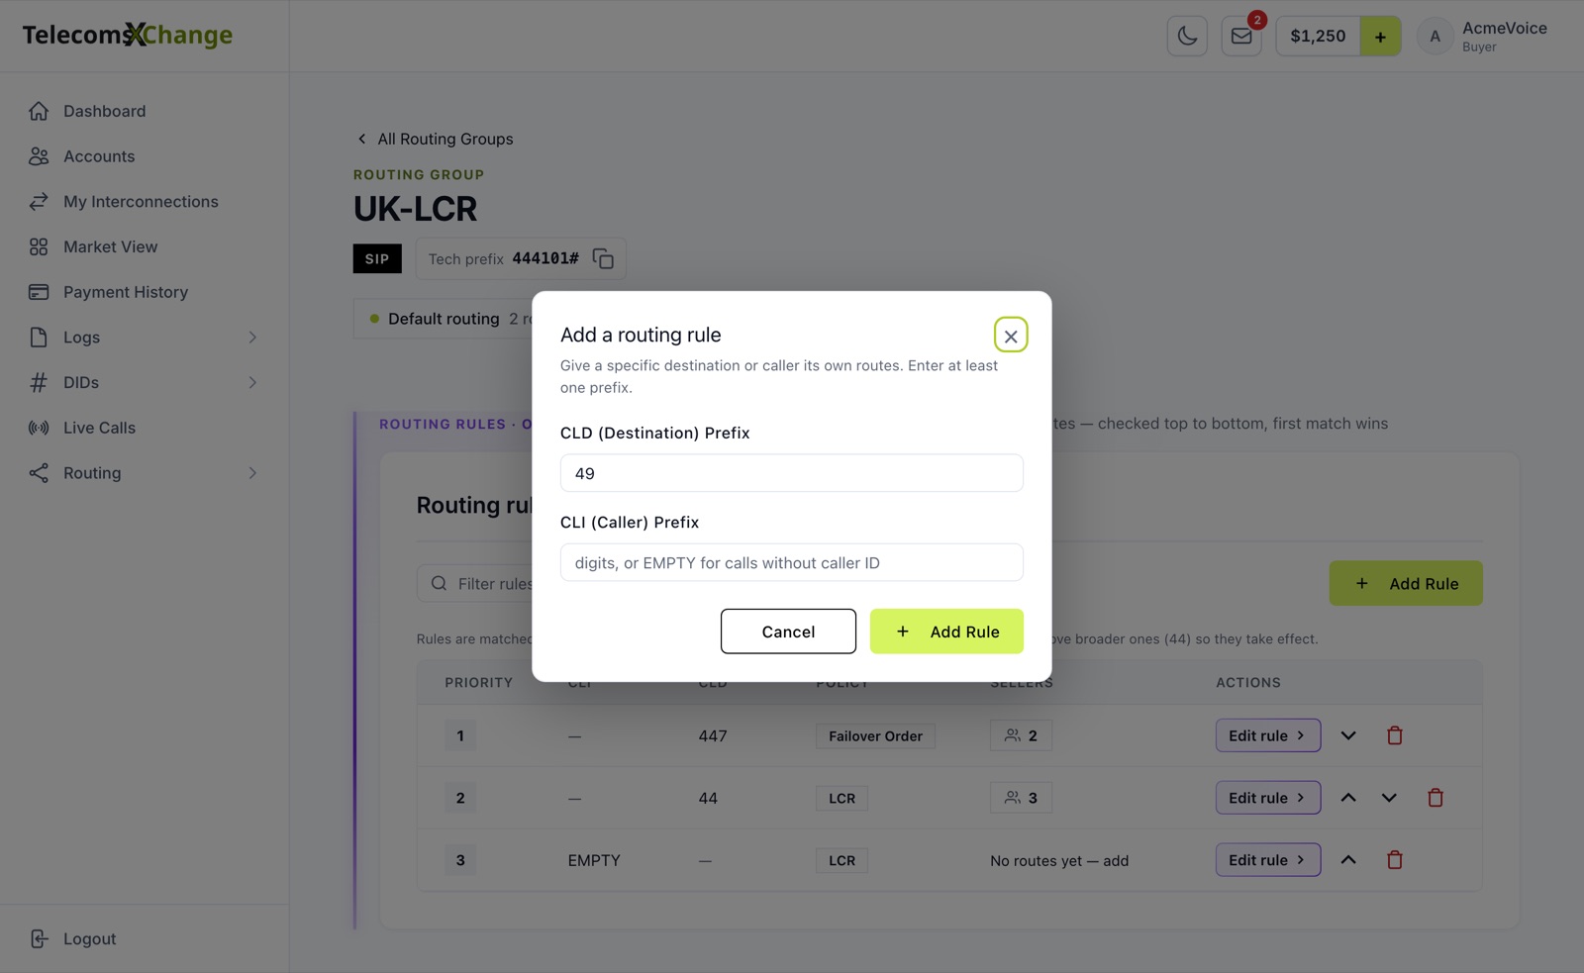Move rule 44 down
This screenshot has height=973, width=1584.
click(x=1389, y=798)
